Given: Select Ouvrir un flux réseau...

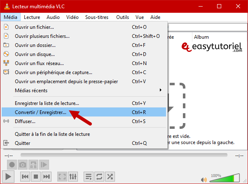Looking at the screenshot, I should [x=84, y=63].
